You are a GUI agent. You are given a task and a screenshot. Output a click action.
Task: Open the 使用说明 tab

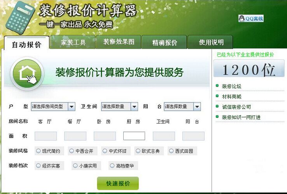pos(211,42)
